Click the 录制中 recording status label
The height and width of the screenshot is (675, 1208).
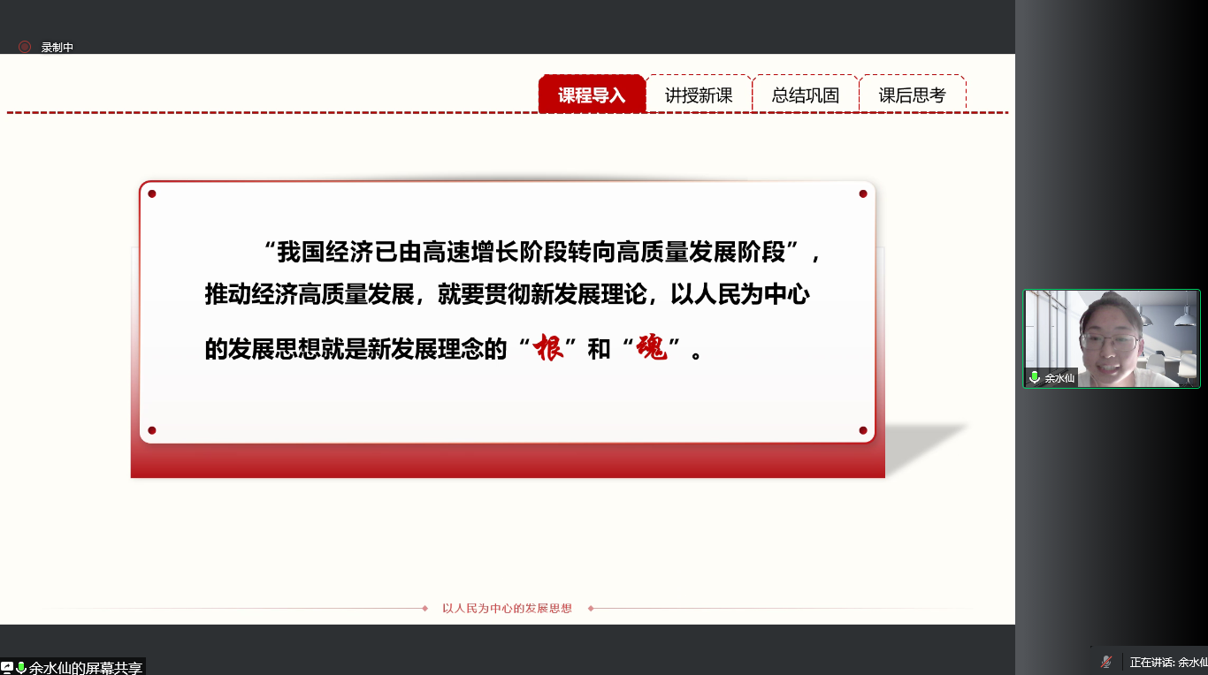[57, 48]
